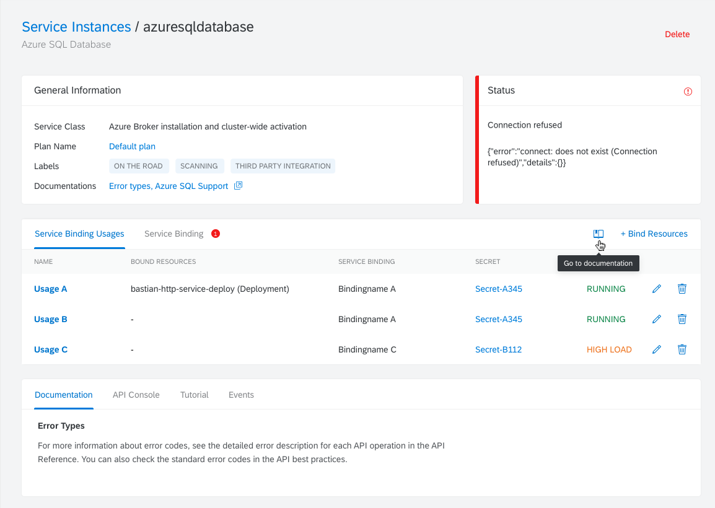This screenshot has height=508, width=715.
Task: Open Error types, Azure SQL Support link
Action: pyautogui.click(x=169, y=186)
